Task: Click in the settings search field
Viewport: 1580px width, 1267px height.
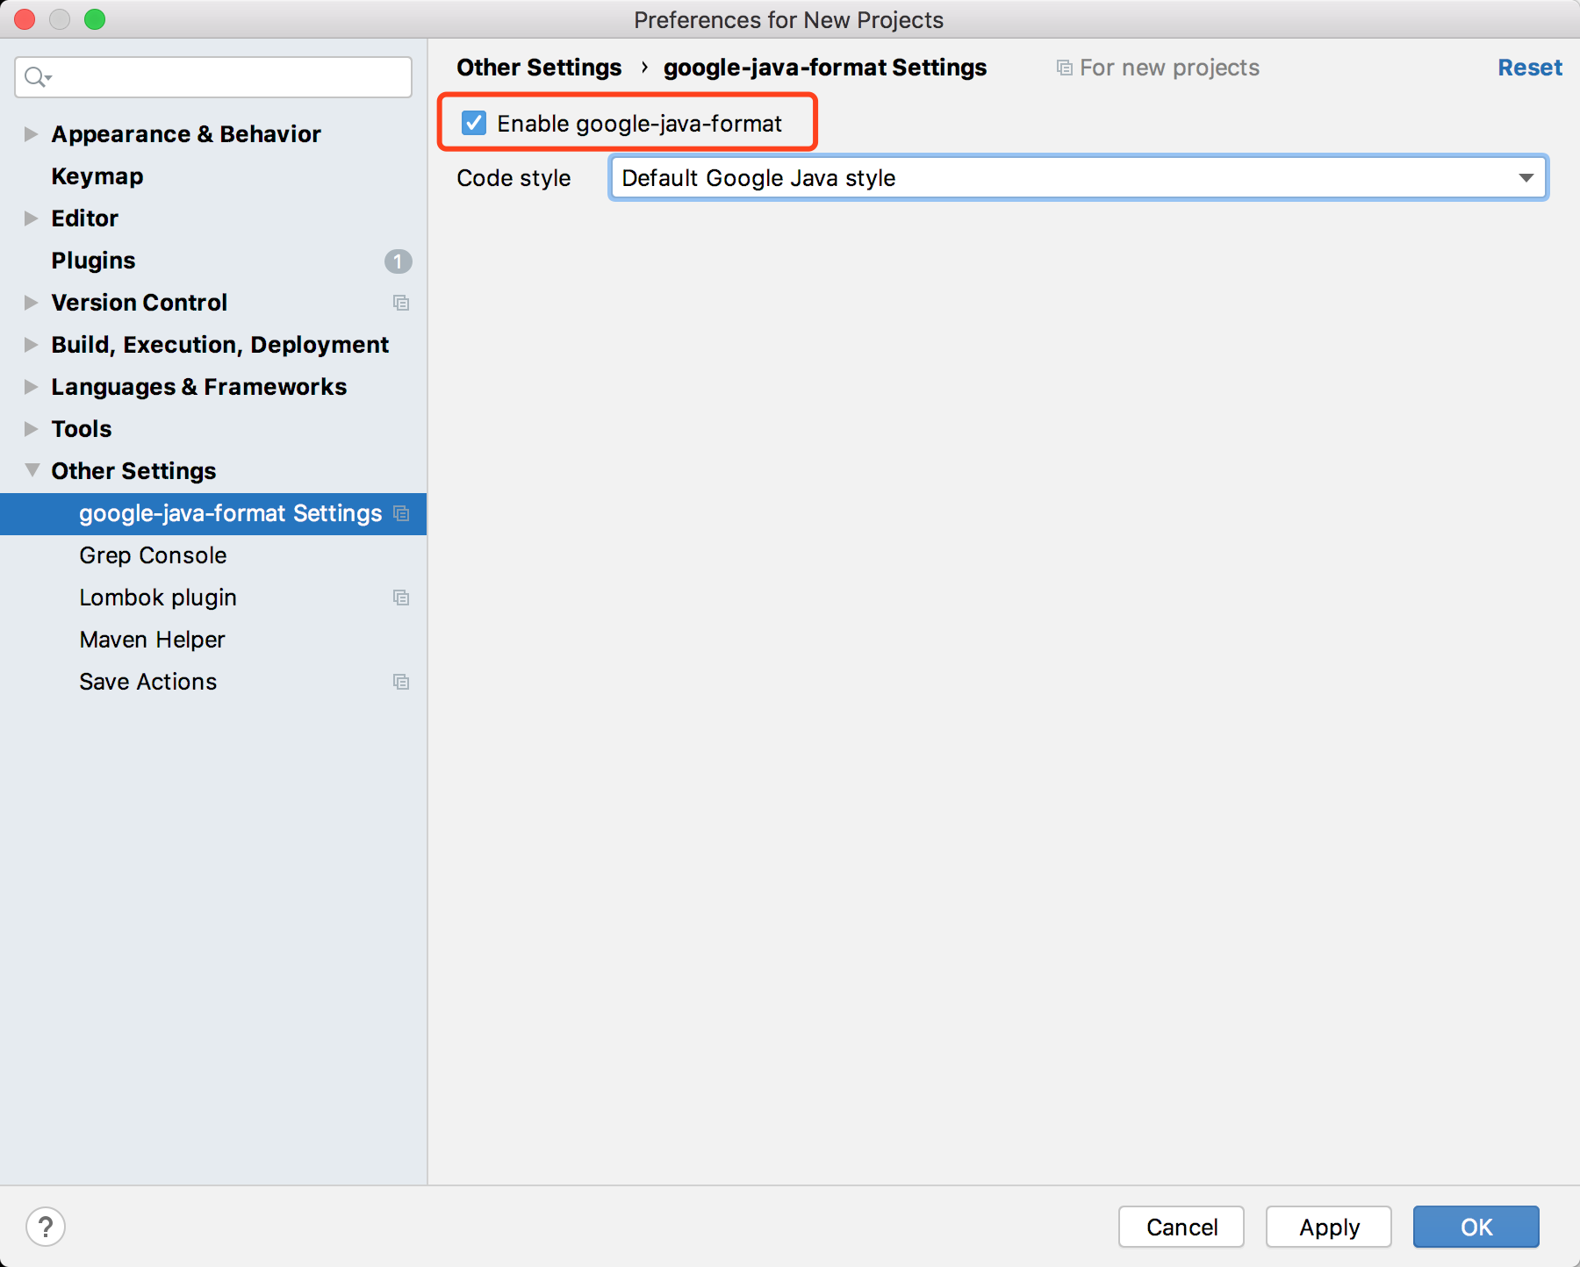Action: tap(228, 77)
